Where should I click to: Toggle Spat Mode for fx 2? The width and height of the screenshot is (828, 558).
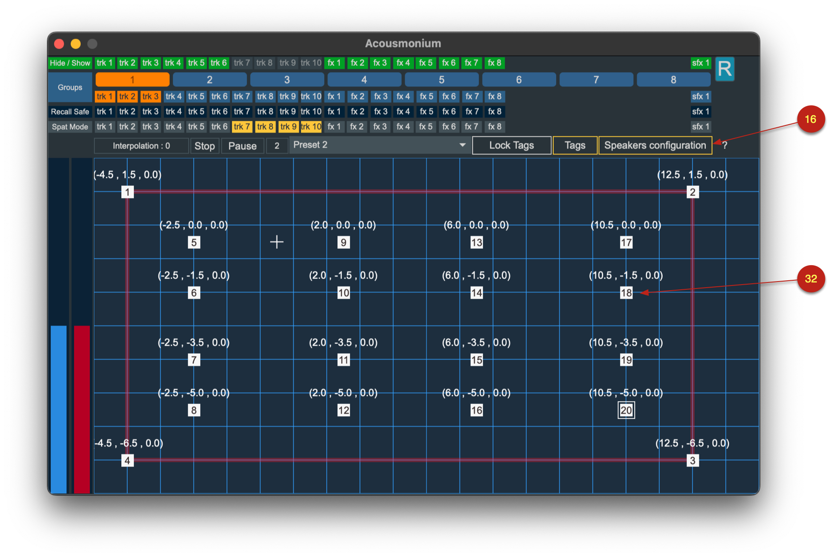click(357, 127)
